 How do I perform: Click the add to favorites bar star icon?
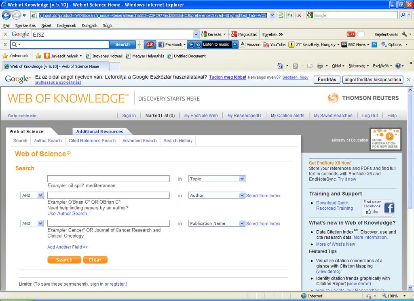click(x=38, y=56)
